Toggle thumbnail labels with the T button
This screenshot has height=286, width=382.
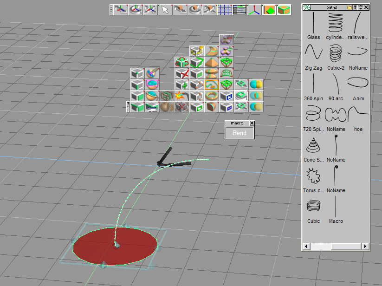[x=356, y=7]
